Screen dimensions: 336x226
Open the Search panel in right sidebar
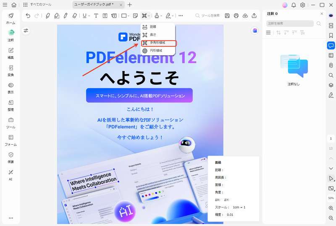pos(331,75)
